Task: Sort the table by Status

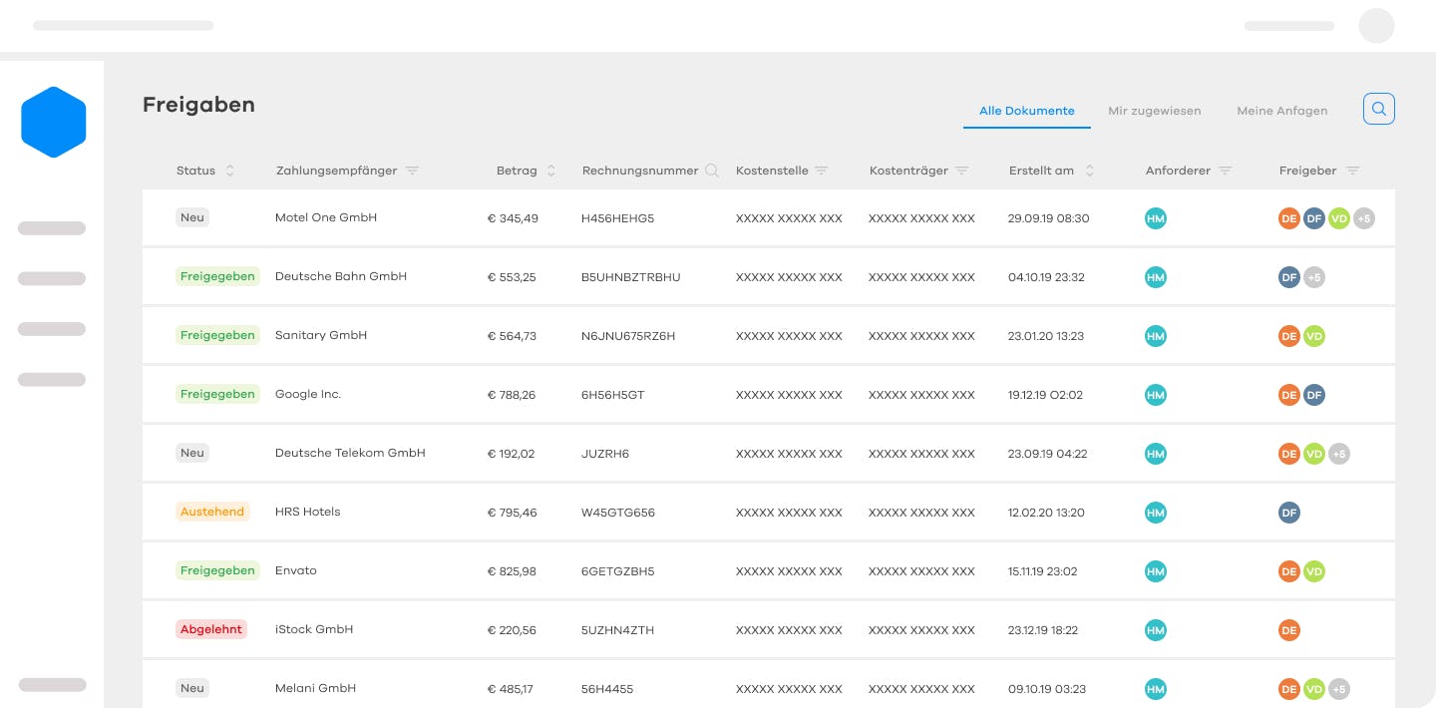Action: [230, 171]
